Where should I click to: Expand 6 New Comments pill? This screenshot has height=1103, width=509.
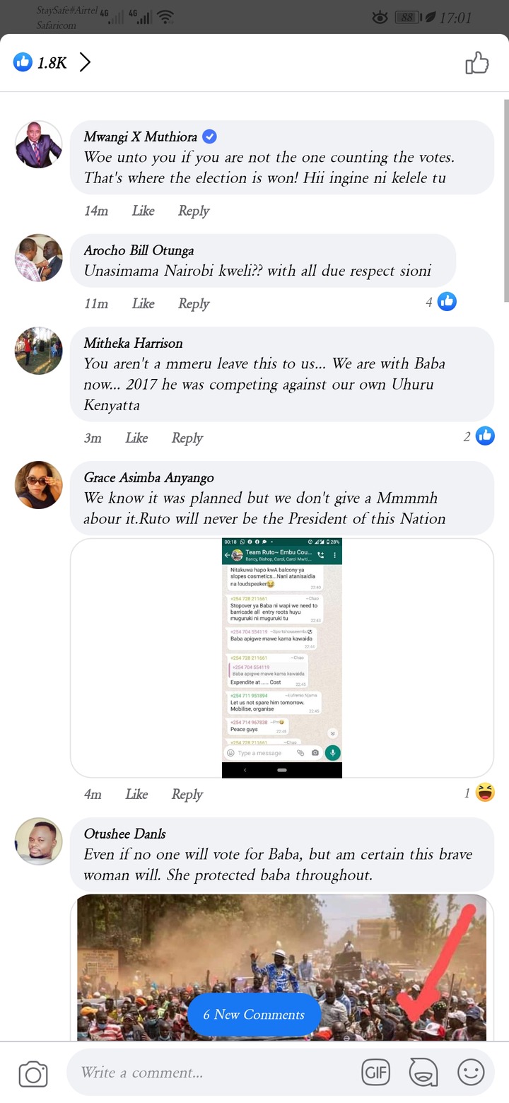click(254, 1015)
